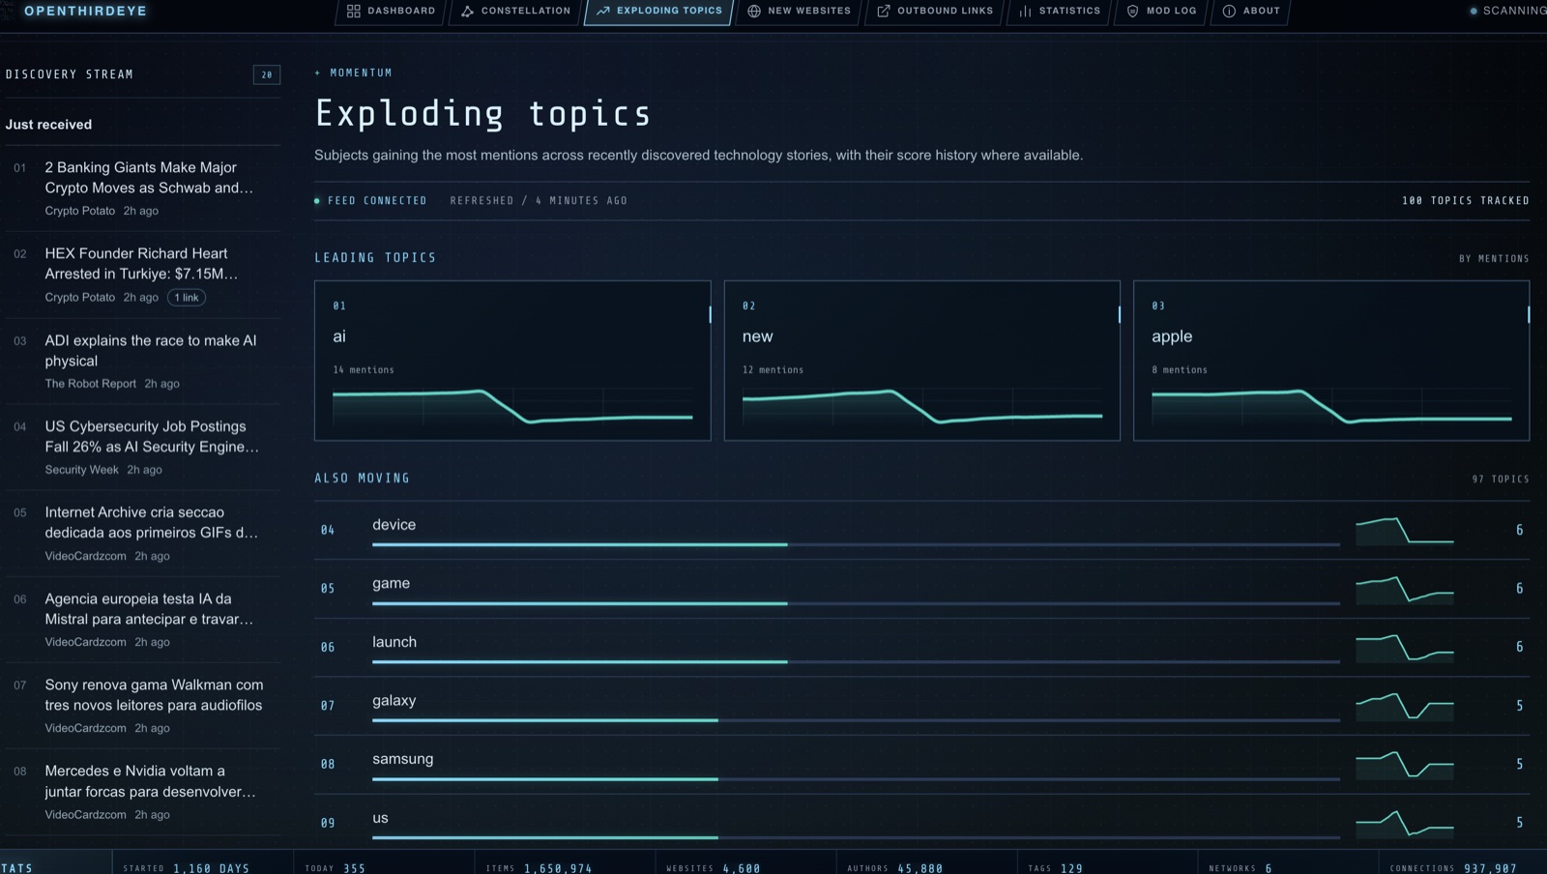
Task: Open the Statistics tab label
Action: 1069,11
